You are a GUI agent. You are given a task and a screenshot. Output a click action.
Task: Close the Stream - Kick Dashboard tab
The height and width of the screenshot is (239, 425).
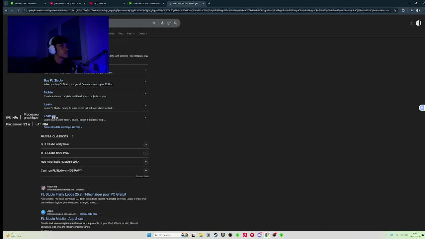[x=45, y=3]
